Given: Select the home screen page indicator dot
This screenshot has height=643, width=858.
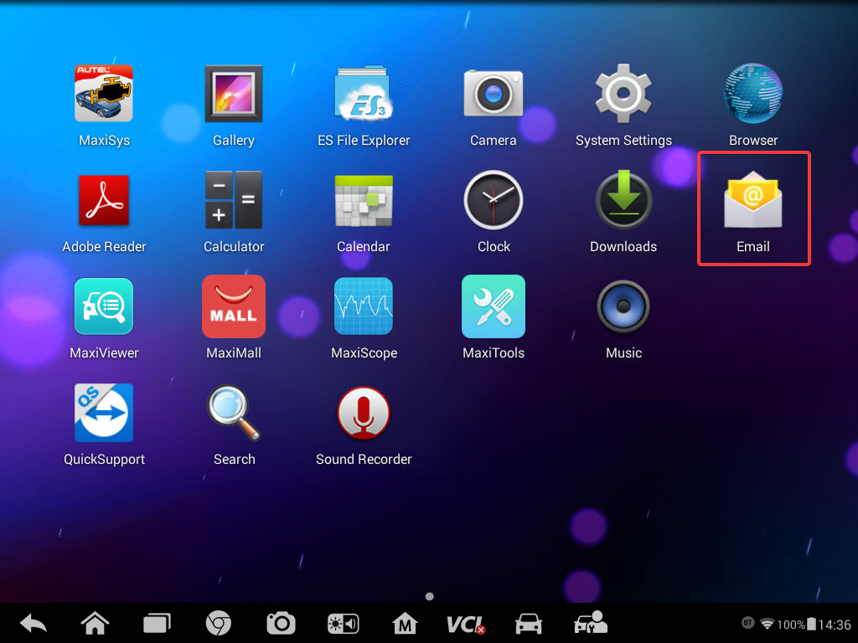Looking at the screenshot, I should pos(430,596).
